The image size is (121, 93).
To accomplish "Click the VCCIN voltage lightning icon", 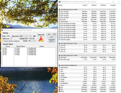I will (x=59, y=81).
